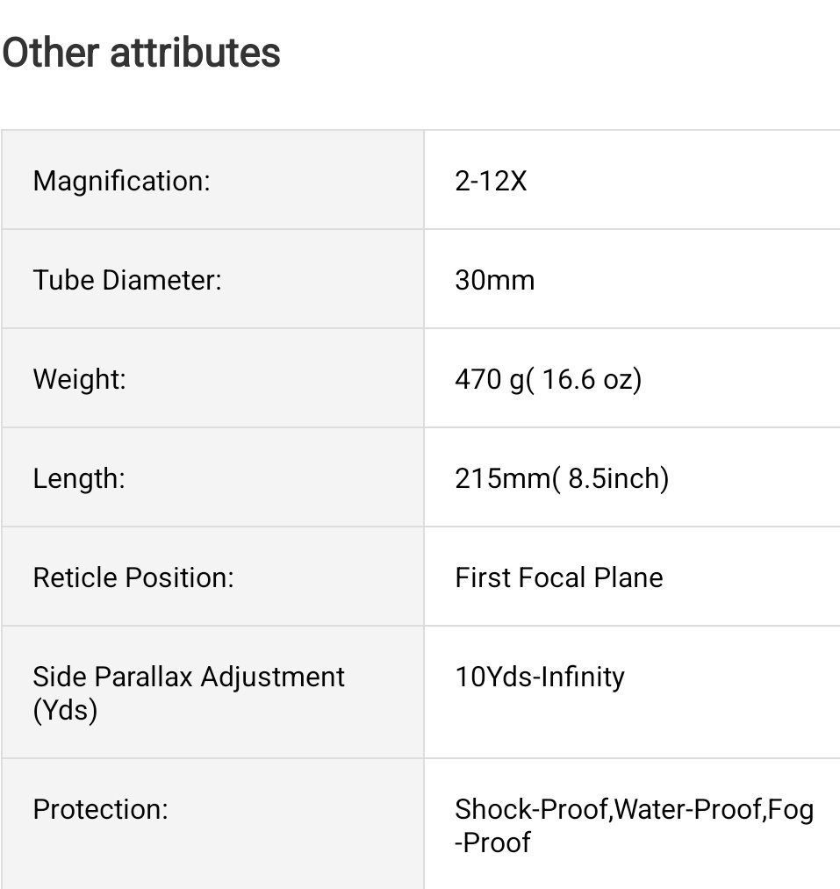
Task: Click the 215mm (8.5inch) length value
Action: 562,478
